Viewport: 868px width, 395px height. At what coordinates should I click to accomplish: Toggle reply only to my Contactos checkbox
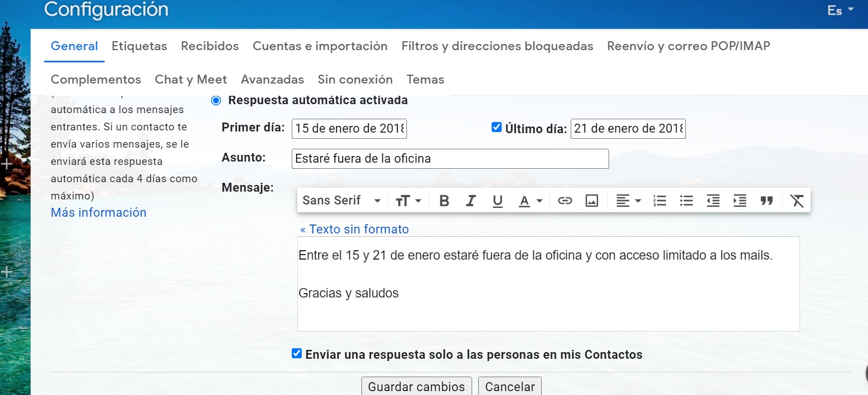tap(297, 354)
